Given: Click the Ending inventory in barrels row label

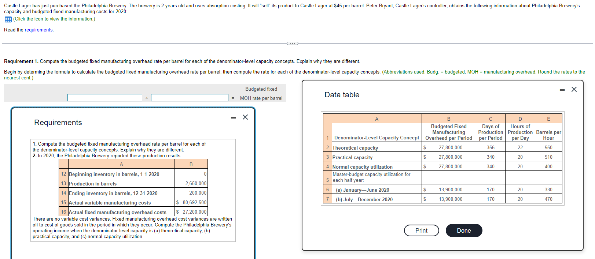Looking at the screenshot, I should pyautogui.click(x=113, y=193).
